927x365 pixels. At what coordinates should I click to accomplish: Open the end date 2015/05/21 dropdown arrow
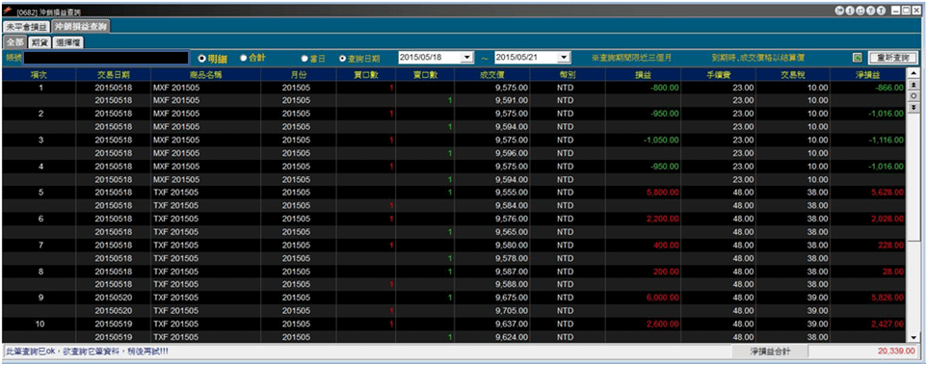tap(565, 57)
